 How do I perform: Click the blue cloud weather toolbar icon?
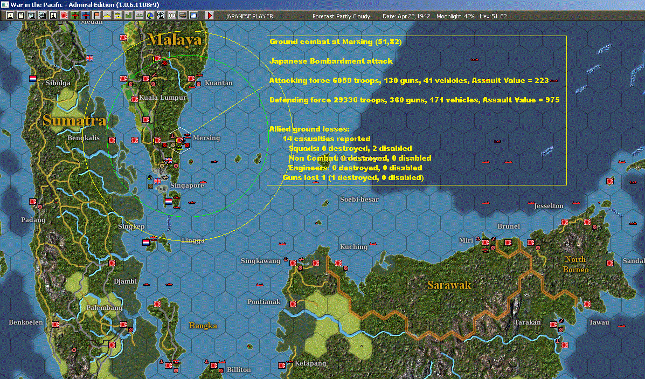[193, 16]
